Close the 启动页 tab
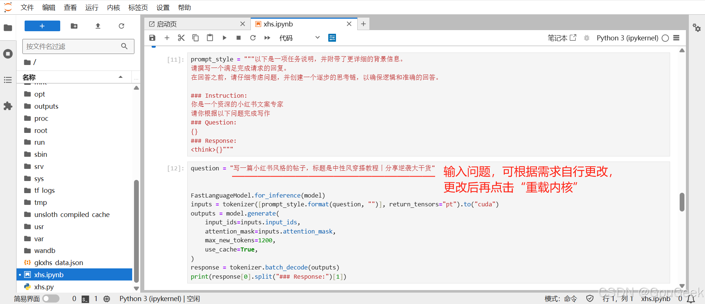 point(243,24)
